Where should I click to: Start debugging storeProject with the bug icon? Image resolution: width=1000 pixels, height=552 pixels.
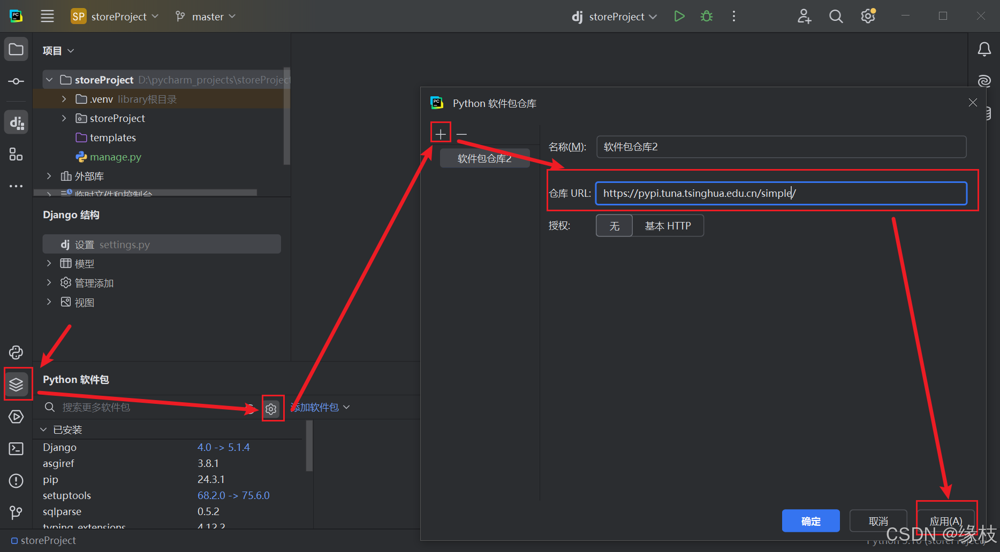(x=706, y=16)
